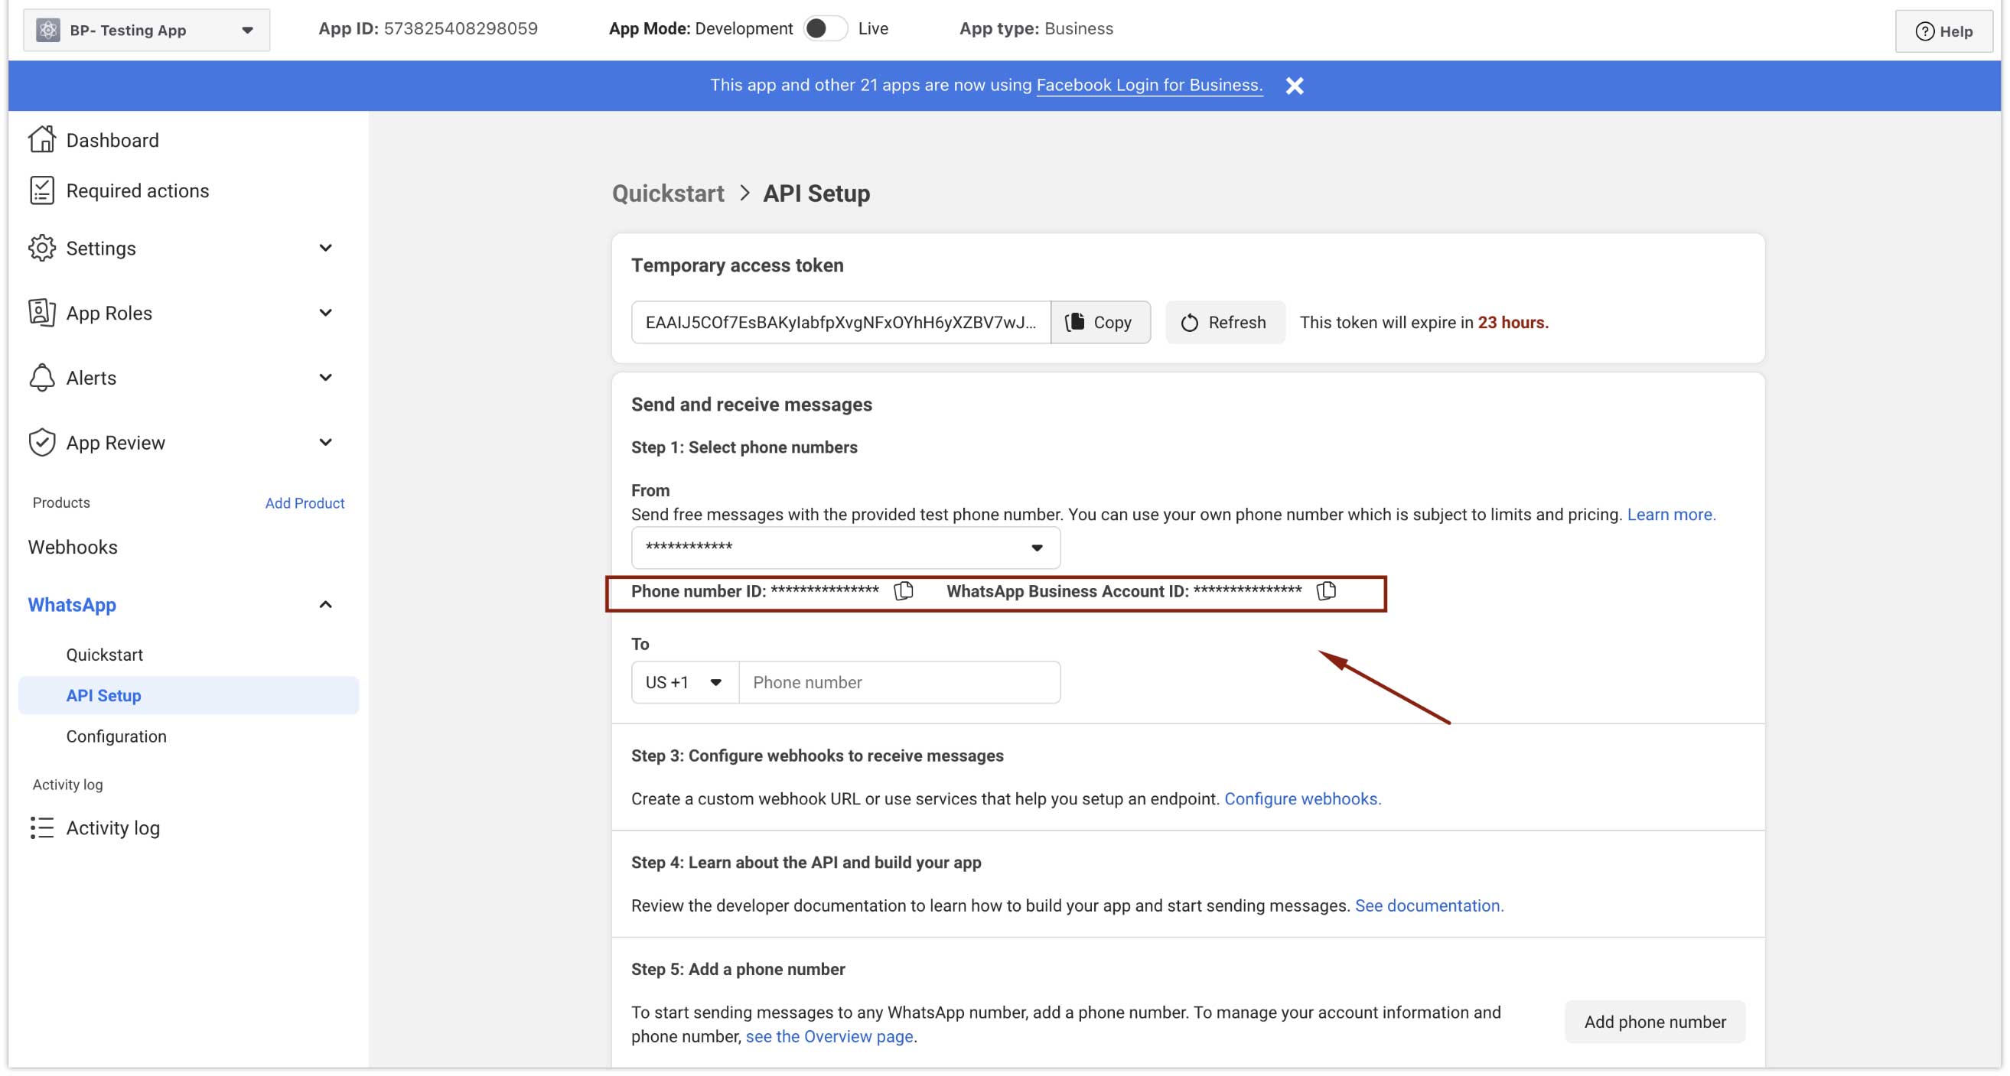The height and width of the screenshot is (1076, 2010).
Task: Click the Dashboard home icon
Action: [x=41, y=140]
